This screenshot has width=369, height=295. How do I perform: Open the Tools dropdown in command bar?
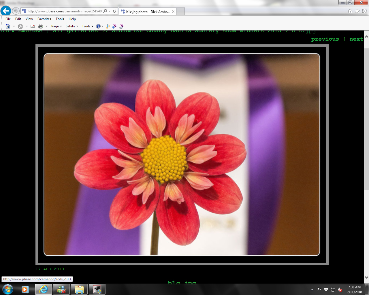87,26
